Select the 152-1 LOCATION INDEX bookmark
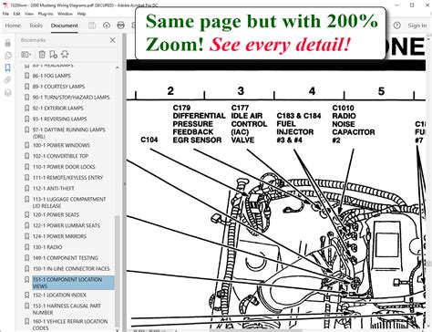The height and width of the screenshot is (332, 432). click(x=59, y=296)
